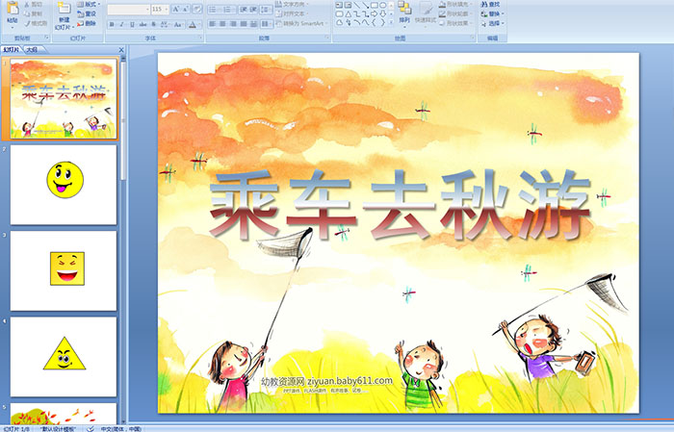
Task: Open the font size 115 dropdown
Action: tap(166, 10)
